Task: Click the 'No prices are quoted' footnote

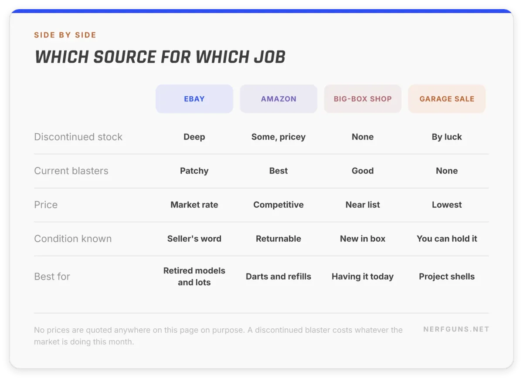Action: [x=218, y=336]
